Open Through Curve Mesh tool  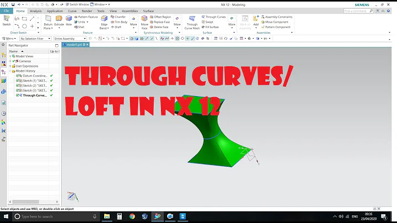pos(192,22)
